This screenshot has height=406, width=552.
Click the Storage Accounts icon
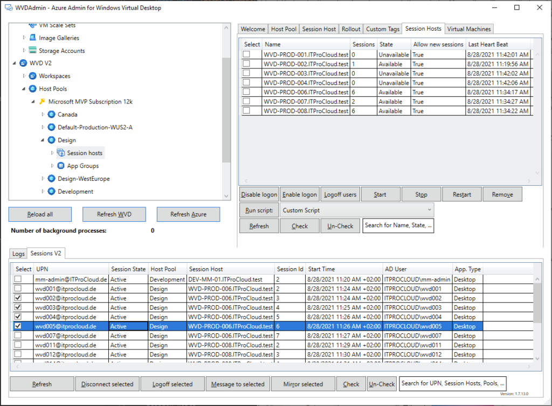coord(33,51)
